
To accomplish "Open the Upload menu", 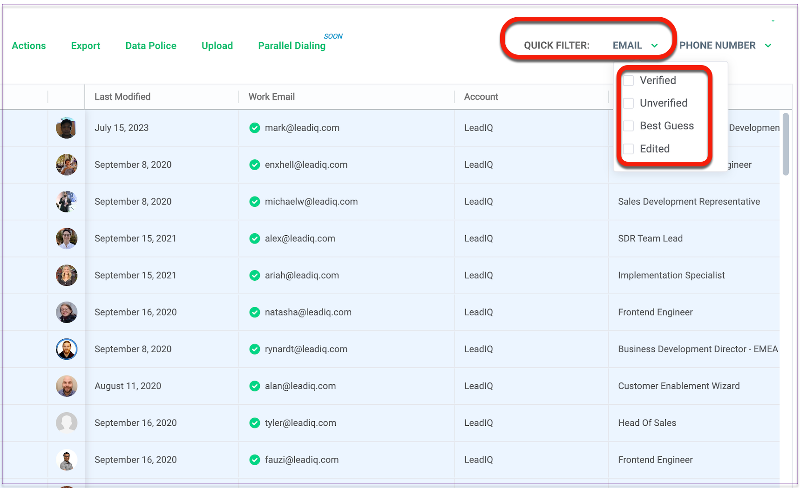I will click(217, 46).
